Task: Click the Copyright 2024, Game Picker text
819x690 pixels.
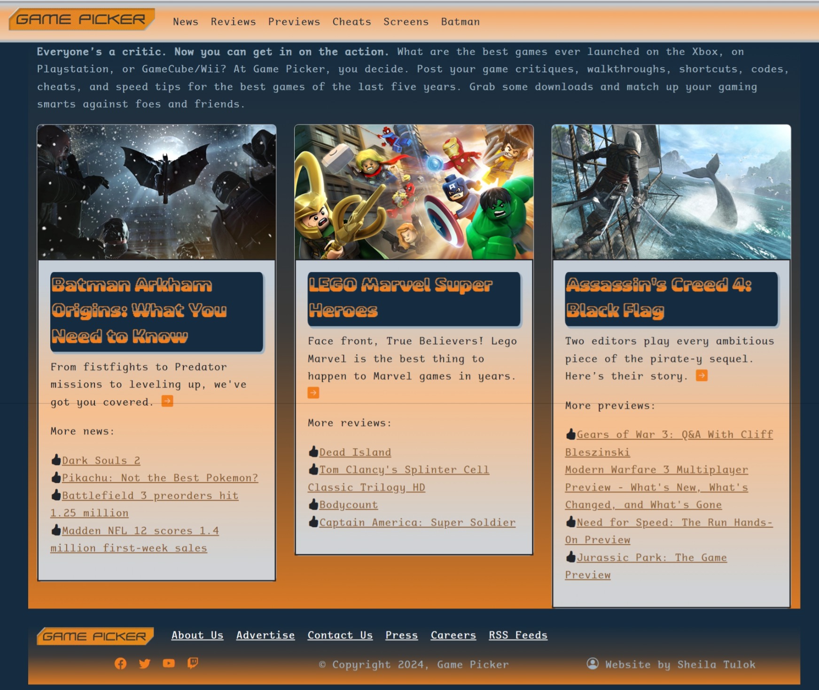Action: [414, 664]
